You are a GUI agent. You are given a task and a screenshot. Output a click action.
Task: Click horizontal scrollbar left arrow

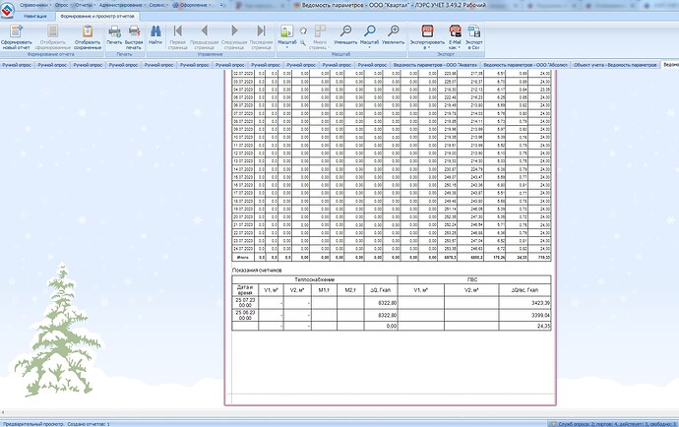point(3,412)
